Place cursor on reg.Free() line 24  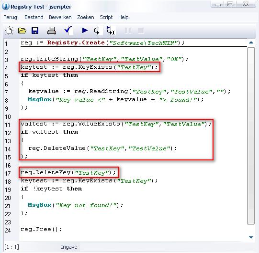point(41,230)
